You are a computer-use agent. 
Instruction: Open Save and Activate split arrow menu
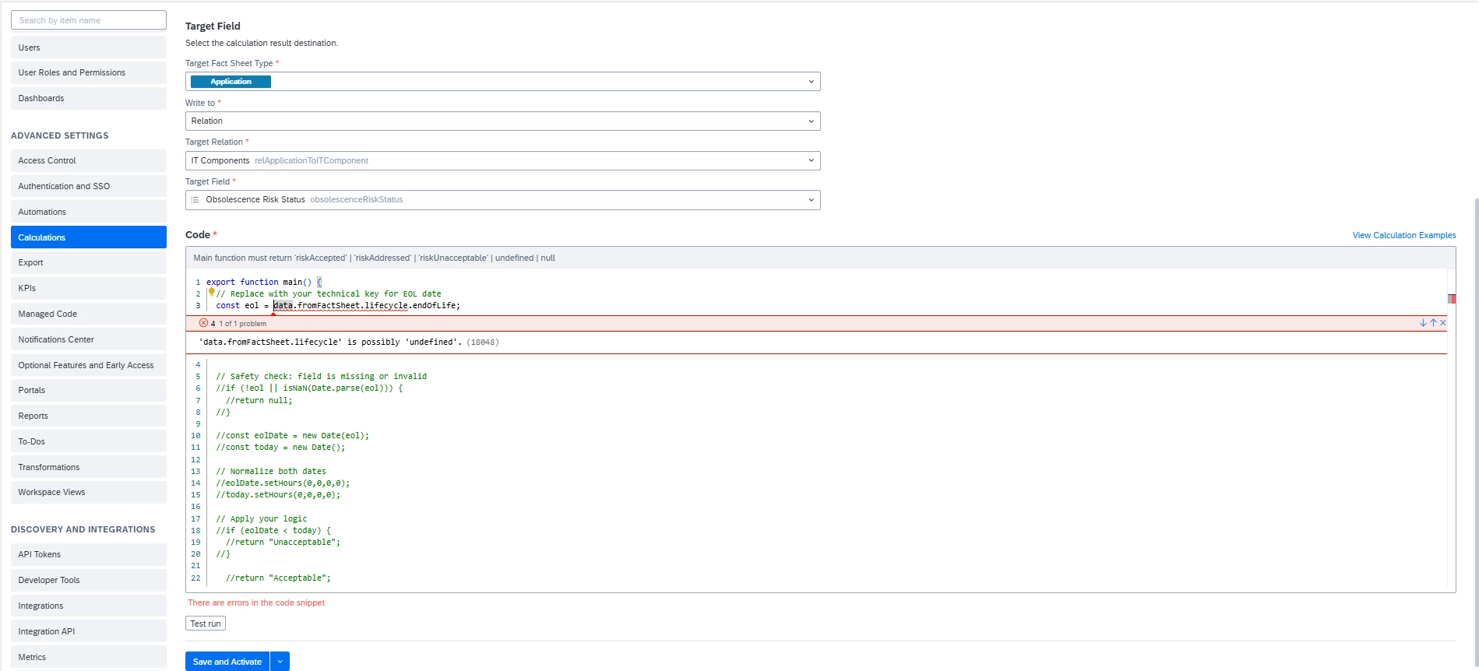tap(280, 662)
